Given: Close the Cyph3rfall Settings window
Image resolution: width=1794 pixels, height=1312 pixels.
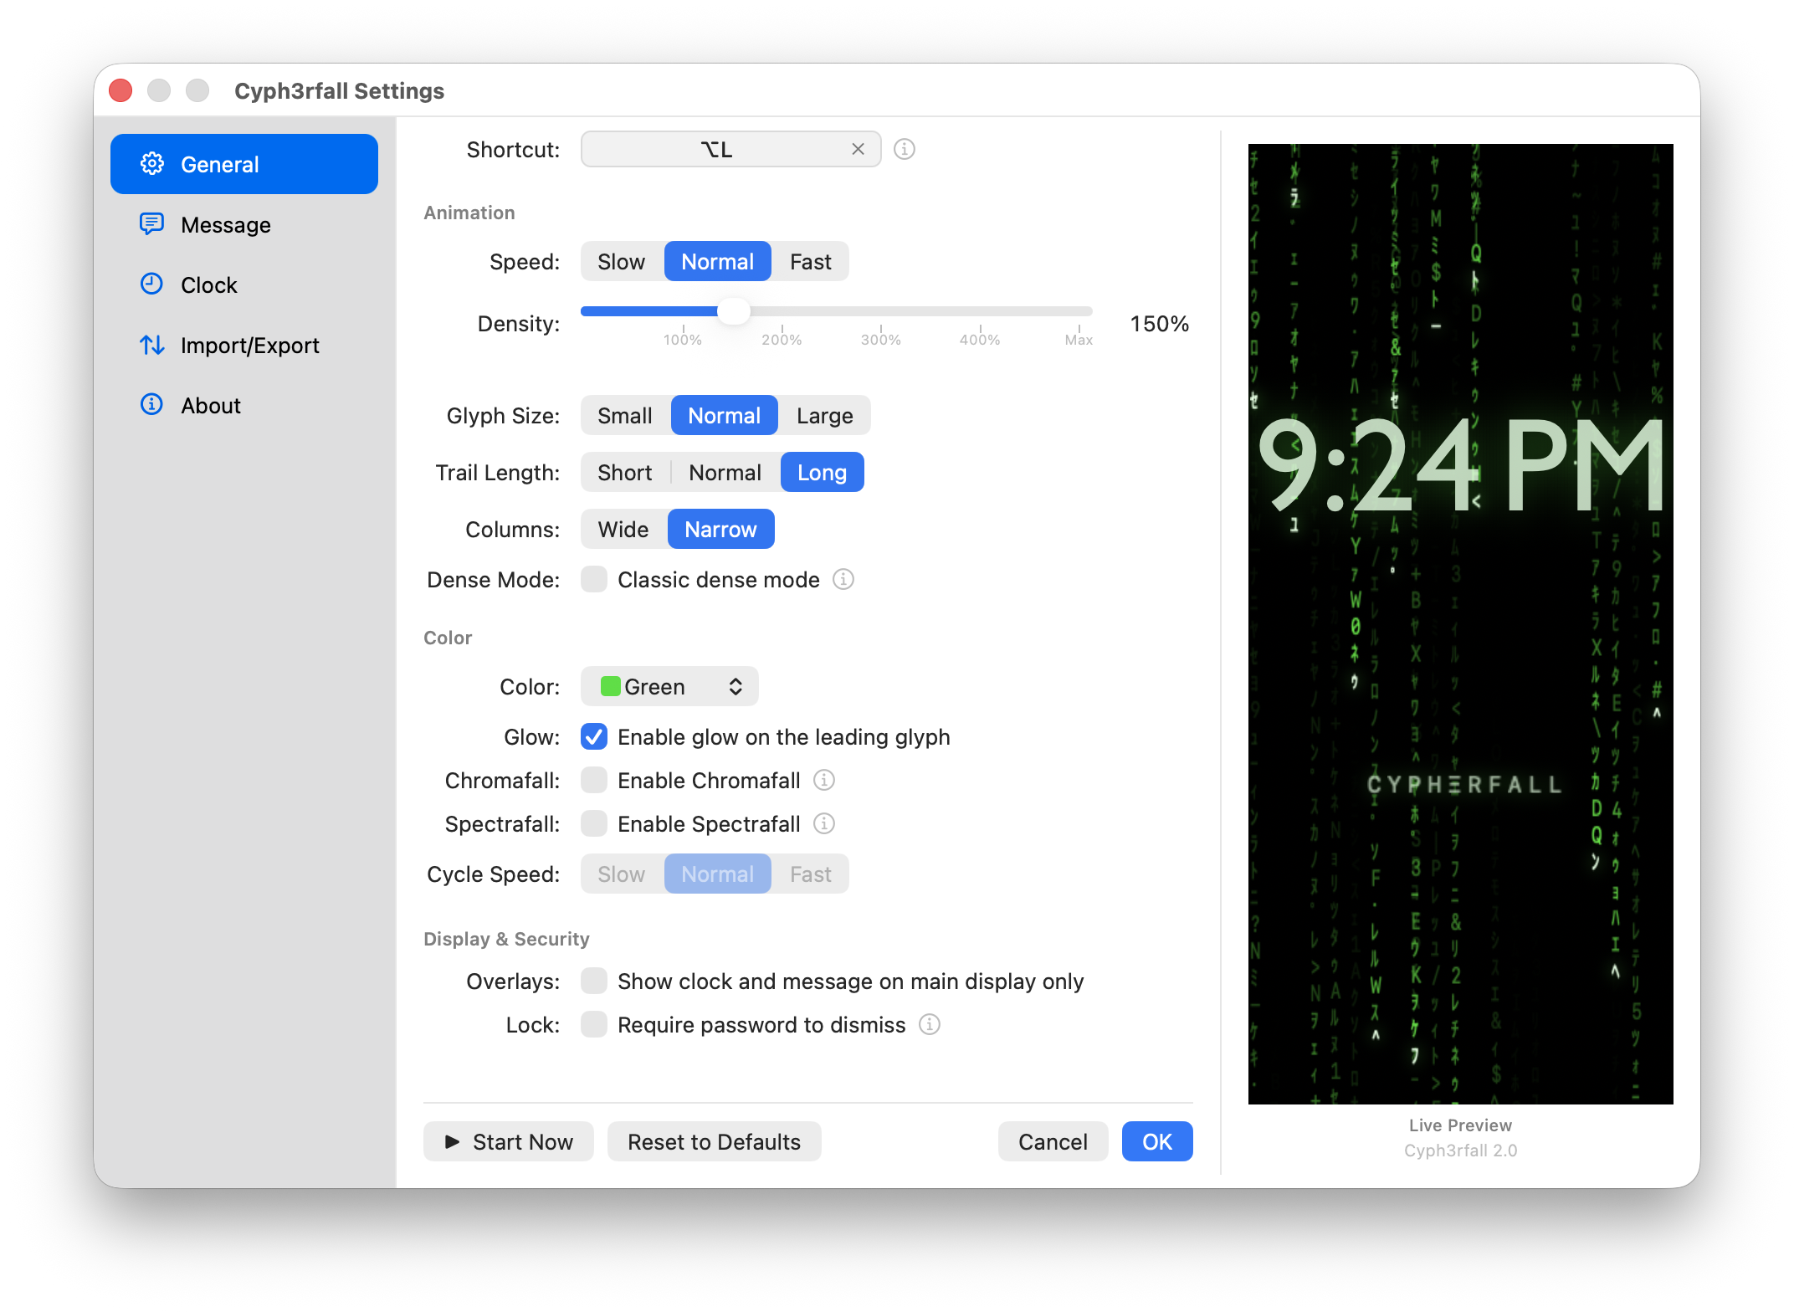Looking at the screenshot, I should tap(120, 90).
